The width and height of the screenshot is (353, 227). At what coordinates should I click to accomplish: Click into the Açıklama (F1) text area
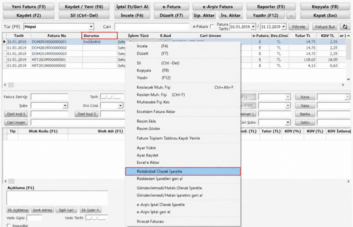point(57,198)
